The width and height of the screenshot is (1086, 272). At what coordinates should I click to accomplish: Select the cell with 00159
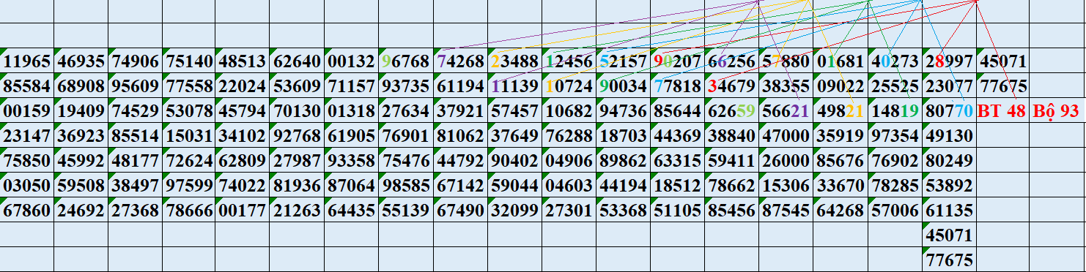(27, 111)
